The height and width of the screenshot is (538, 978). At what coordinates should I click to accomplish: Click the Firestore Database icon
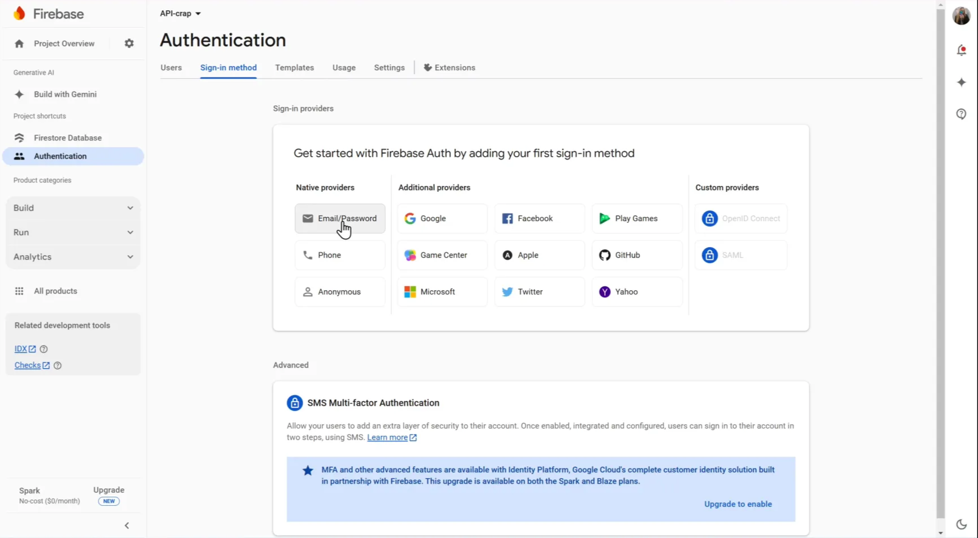19,138
